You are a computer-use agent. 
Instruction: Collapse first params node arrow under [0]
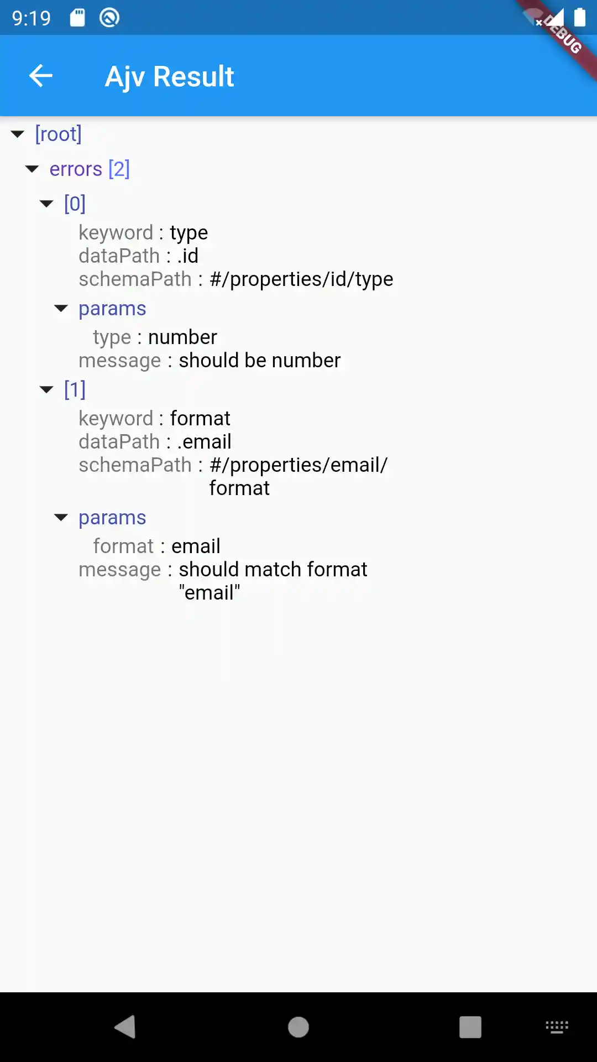click(61, 308)
